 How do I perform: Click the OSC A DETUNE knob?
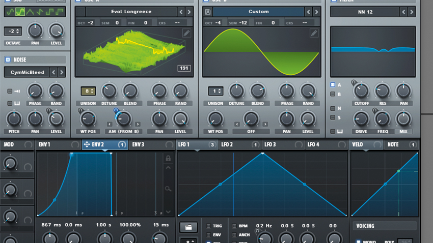[109, 91]
